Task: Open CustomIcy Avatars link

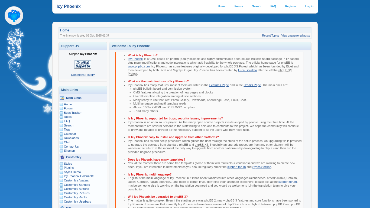Action: click(76, 180)
